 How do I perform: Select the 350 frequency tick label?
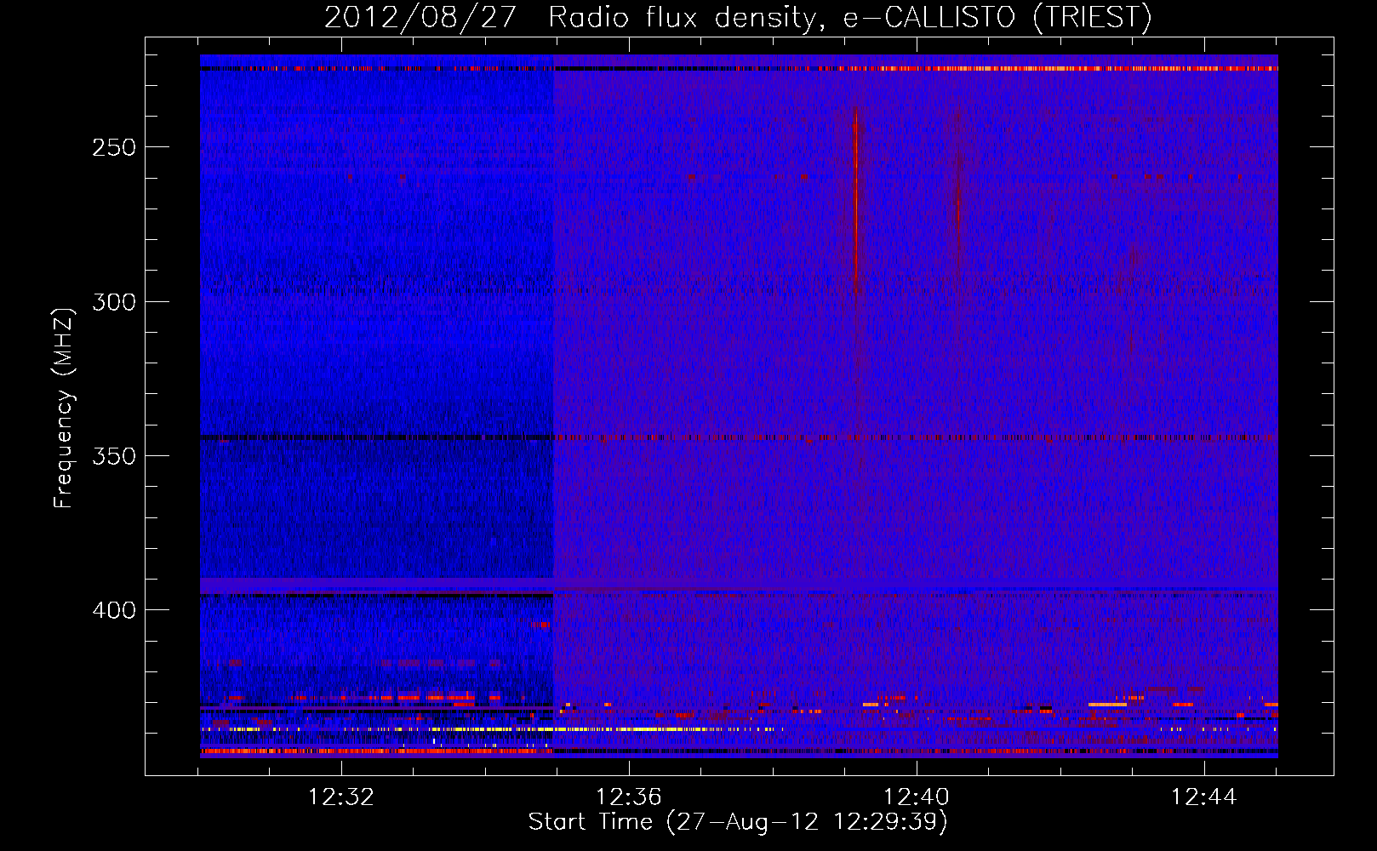coord(114,456)
